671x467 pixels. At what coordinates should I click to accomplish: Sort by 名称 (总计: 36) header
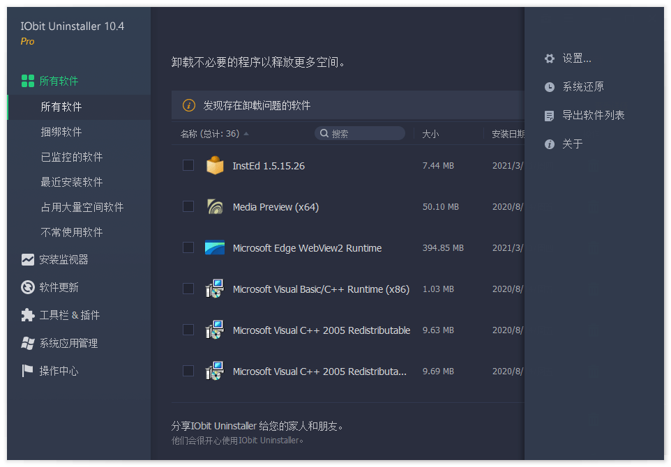tap(210, 134)
